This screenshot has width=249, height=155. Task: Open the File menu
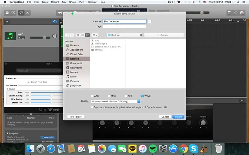[29, 2]
